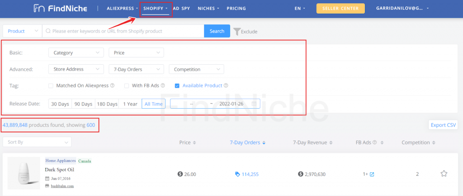The image size is (463, 196).
Task: Select 180 Days release date
Action: point(108,104)
